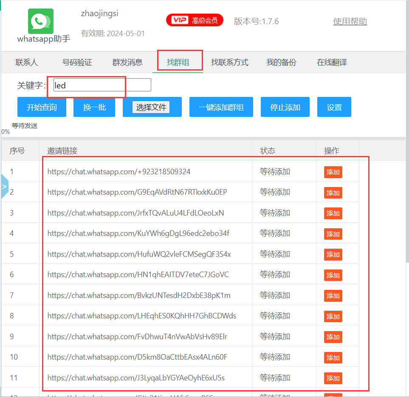The image size is (409, 397).
Task: Click the VIP 高级会员 badge
Action: tap(195, 20)
